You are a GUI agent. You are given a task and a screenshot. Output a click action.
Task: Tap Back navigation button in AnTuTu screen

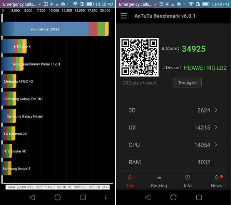pos(148,197)
